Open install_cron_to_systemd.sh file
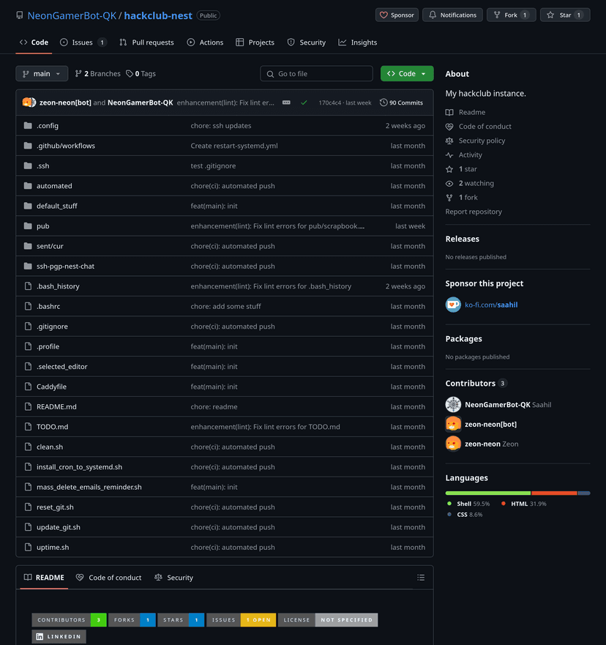The image size is (606, 645). point(79,467)
